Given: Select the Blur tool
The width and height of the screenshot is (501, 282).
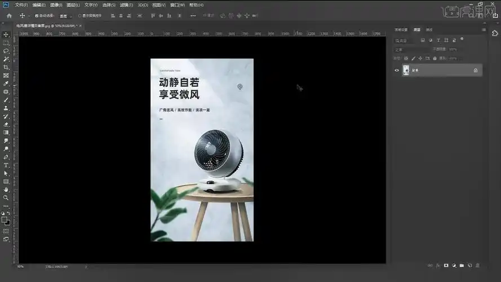Looking at the screenshot, I should coord(6,140).
